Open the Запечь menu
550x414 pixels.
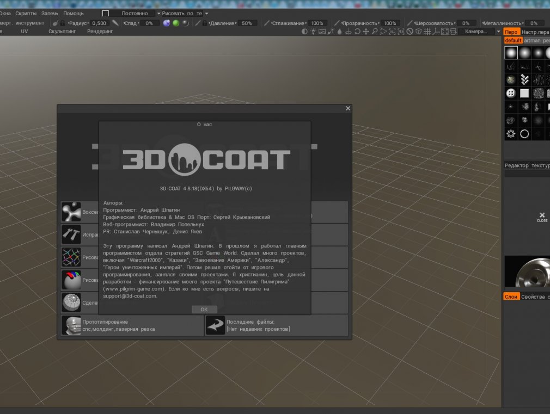(x=50, y=13)
